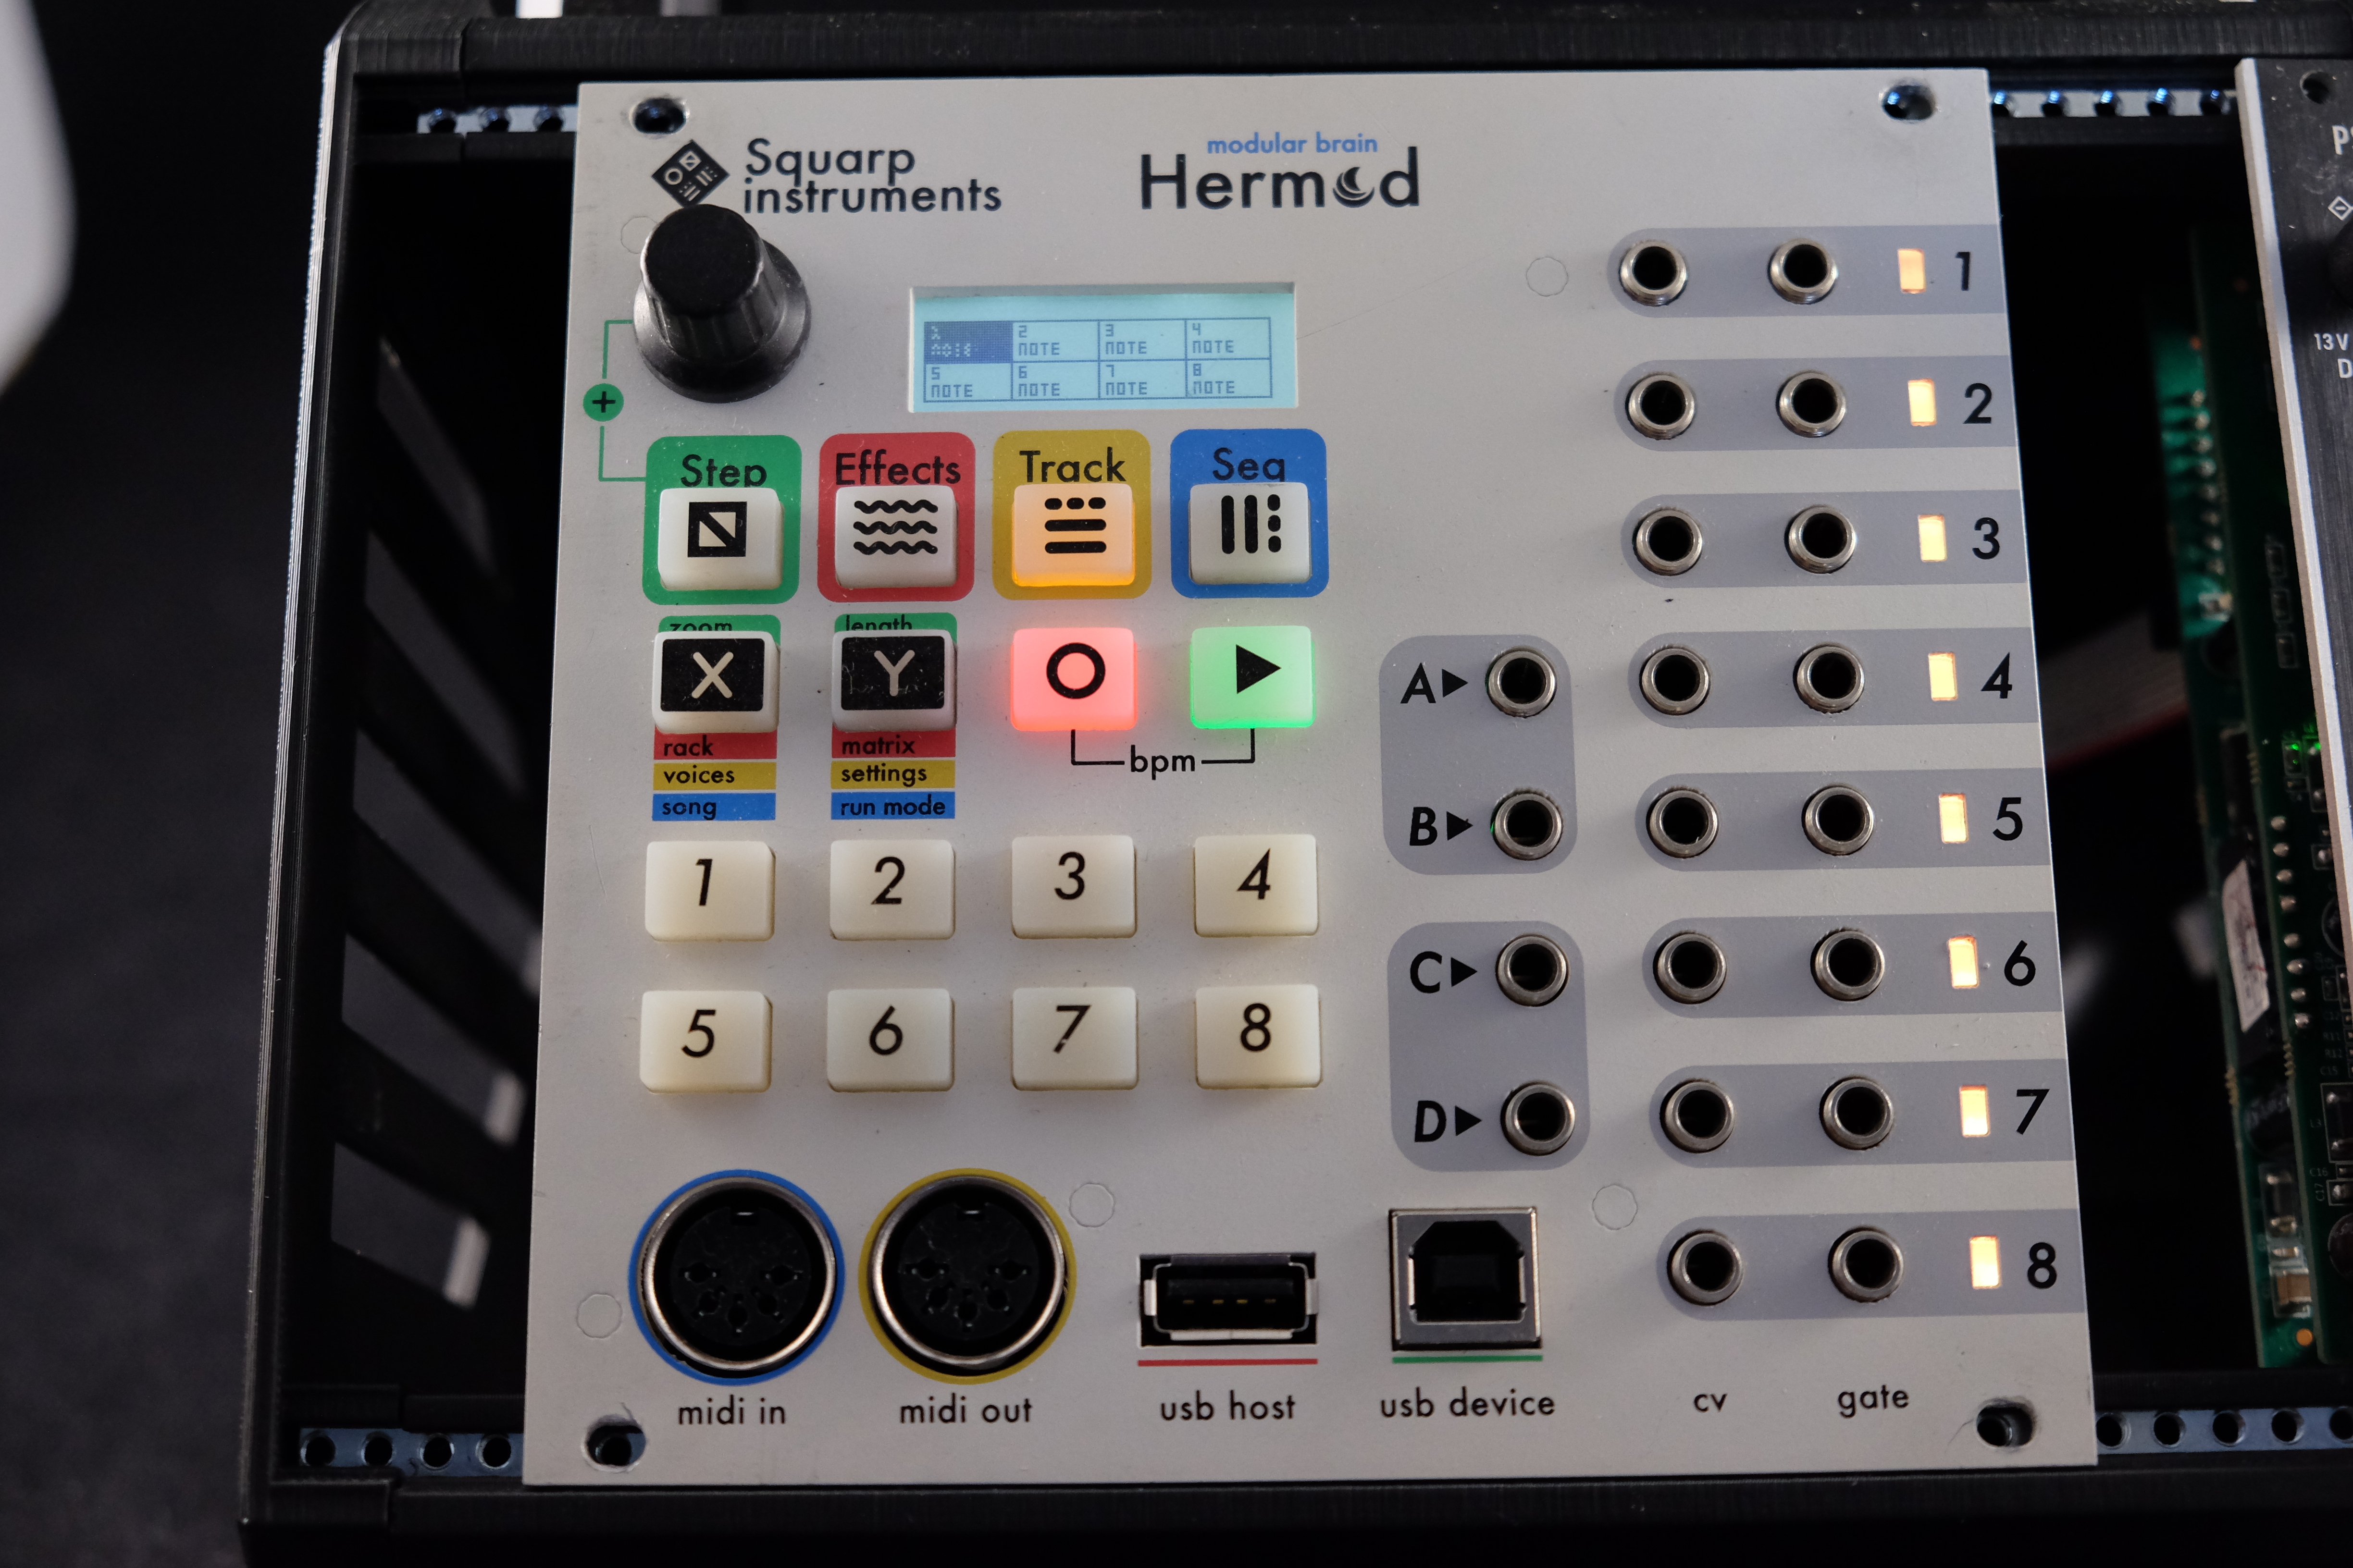Screen dimensions: 2353x1568
Task: Choose track 8 NOTE cell on display
Action: (1228, 379)
